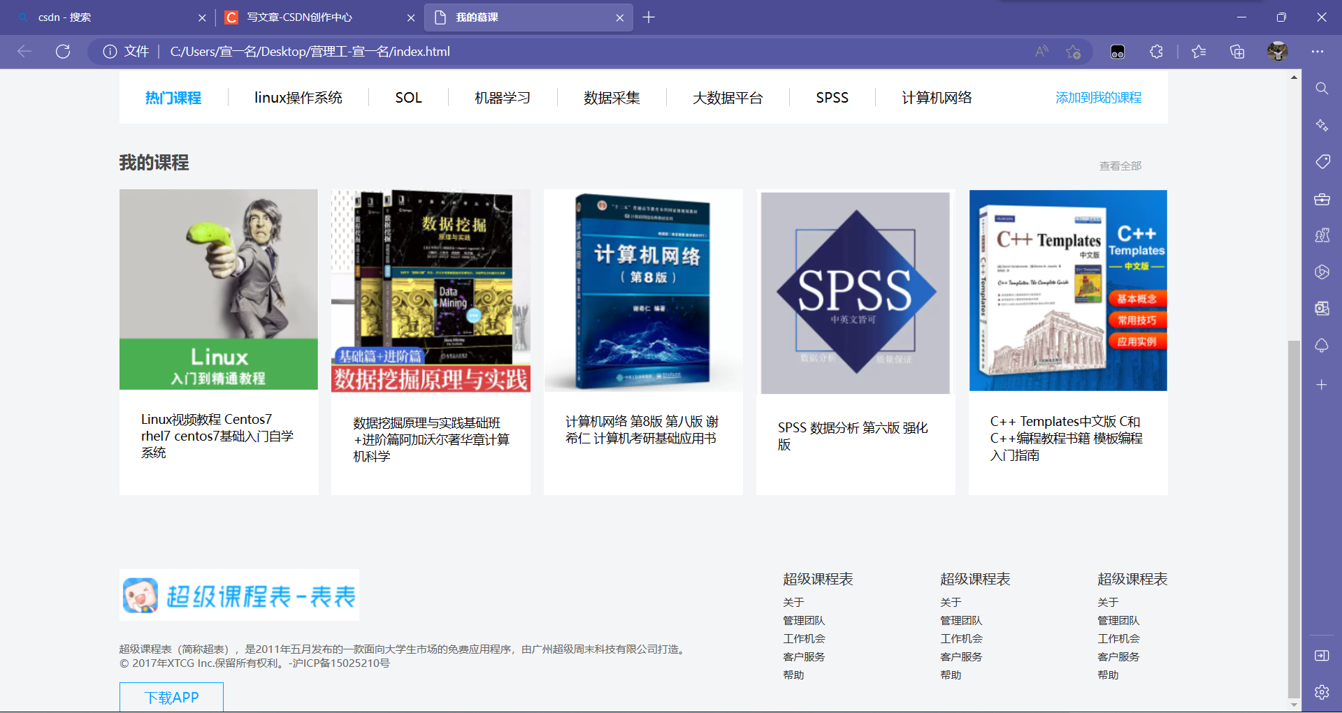Image resolution: width=1342 pixels, height=713 pixels.
Task: Click the 下载APP button
Action: point(171,697)
